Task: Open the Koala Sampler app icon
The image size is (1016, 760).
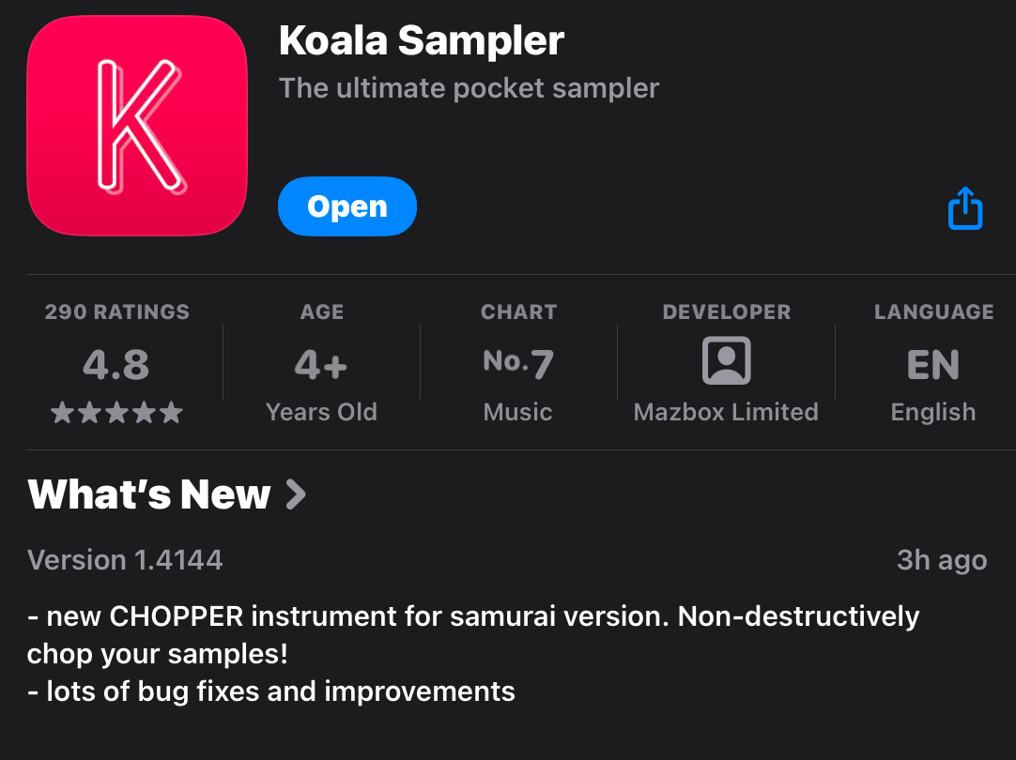Action: 136,125
